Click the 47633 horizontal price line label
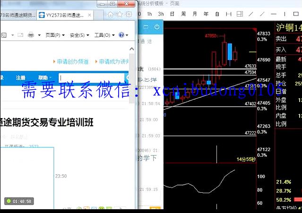302x213 pixels. coord(250,67)
